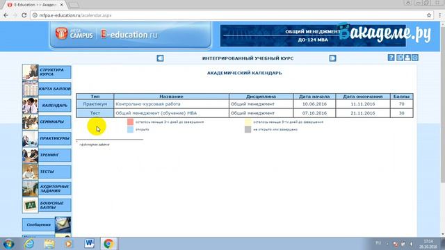
Task: Open Сообщения messages button
Action: [x=39, y=224]
